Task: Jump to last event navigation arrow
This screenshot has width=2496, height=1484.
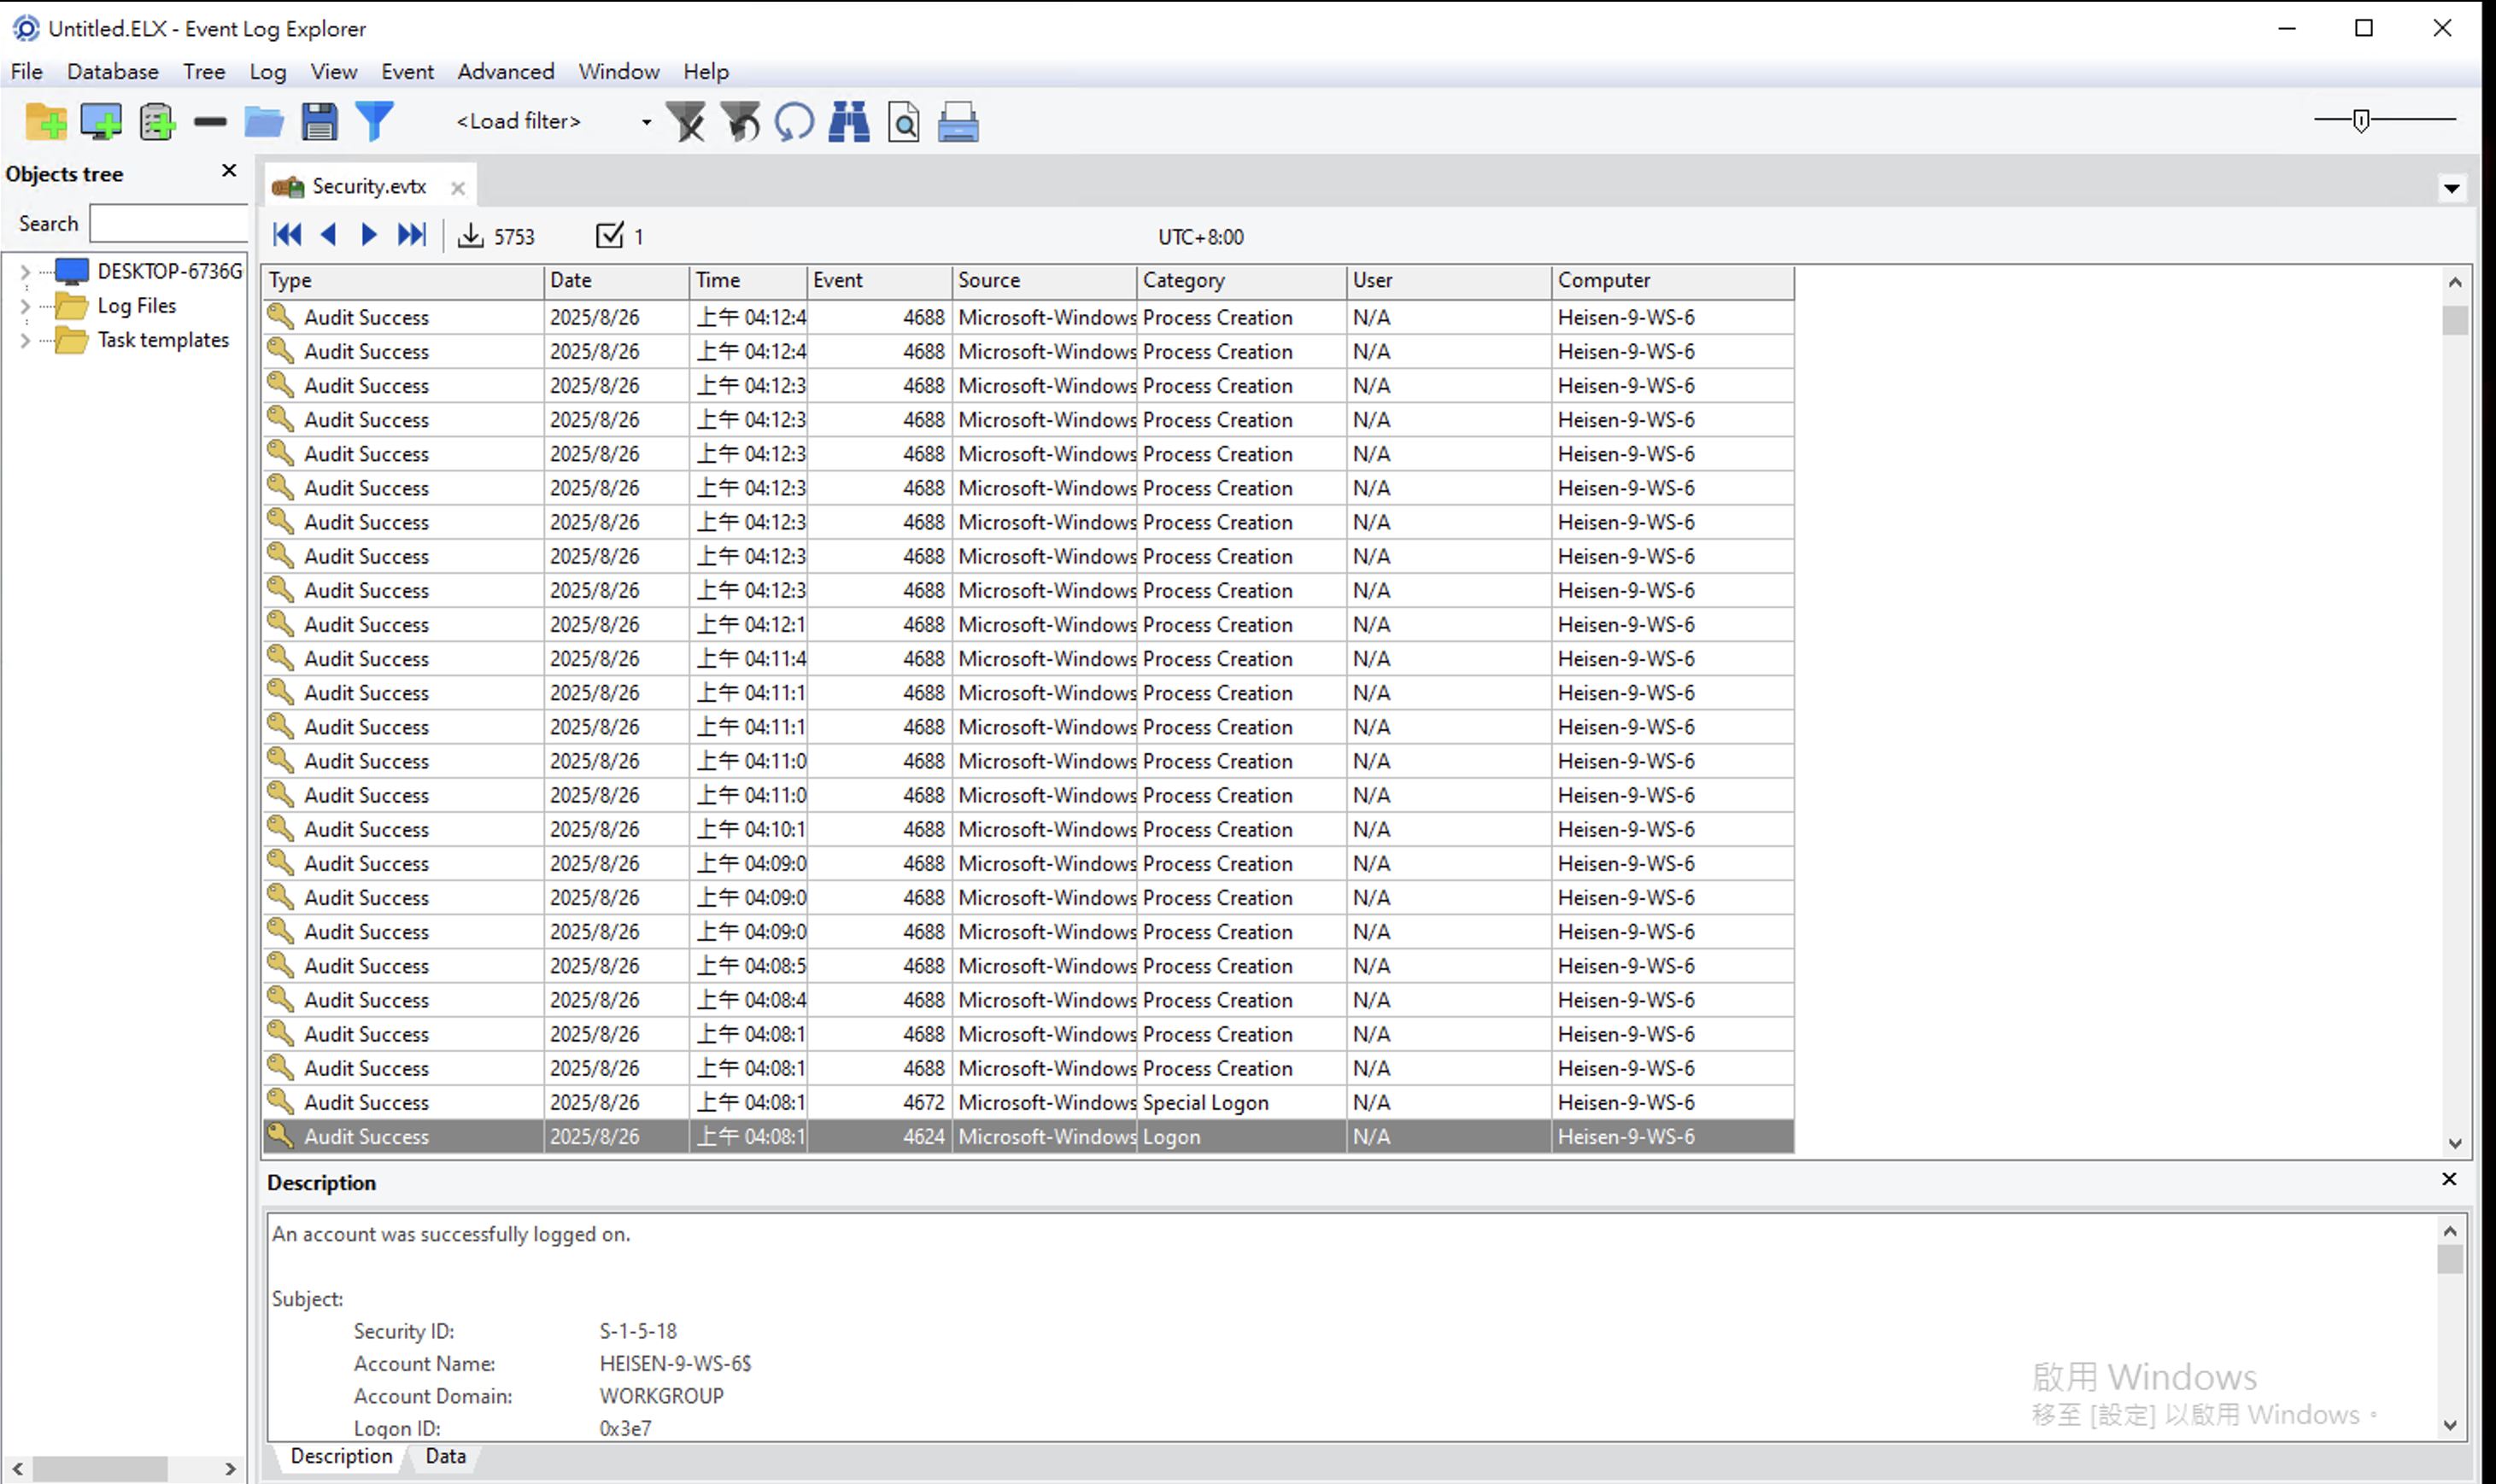Action: 411,235
